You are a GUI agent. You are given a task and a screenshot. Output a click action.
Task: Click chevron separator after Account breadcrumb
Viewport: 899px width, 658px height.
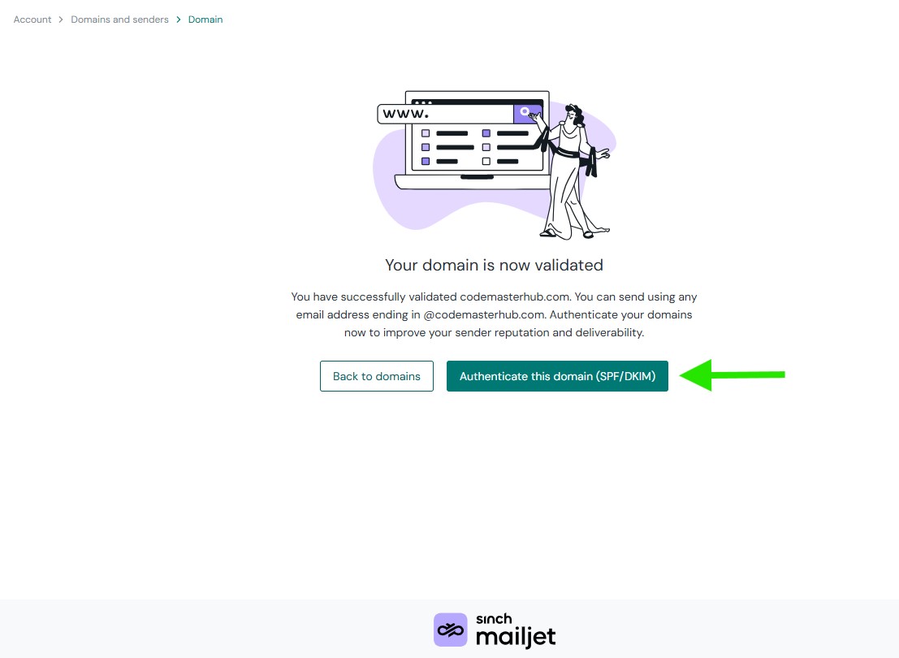point(61,19)
